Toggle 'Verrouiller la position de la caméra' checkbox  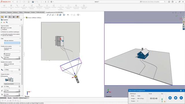(1, 35)
